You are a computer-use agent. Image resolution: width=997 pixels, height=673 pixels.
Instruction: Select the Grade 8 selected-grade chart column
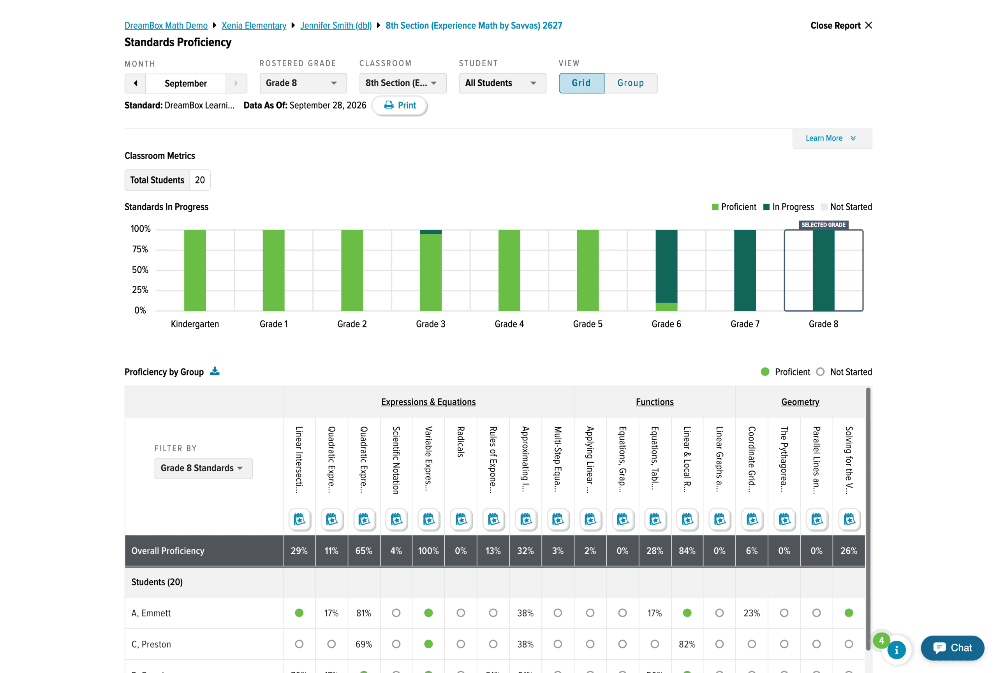pyautogui.click(x=823, y=270)
